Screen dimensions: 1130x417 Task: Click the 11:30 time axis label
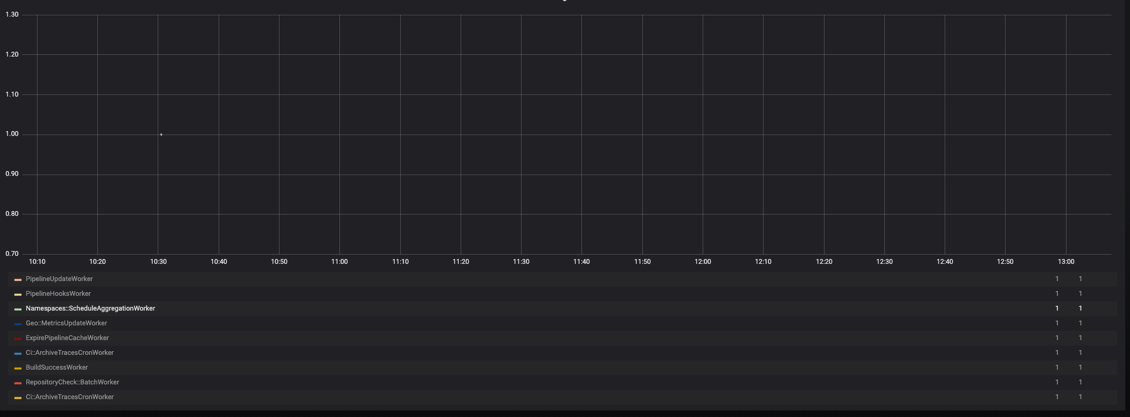[521, 262]
